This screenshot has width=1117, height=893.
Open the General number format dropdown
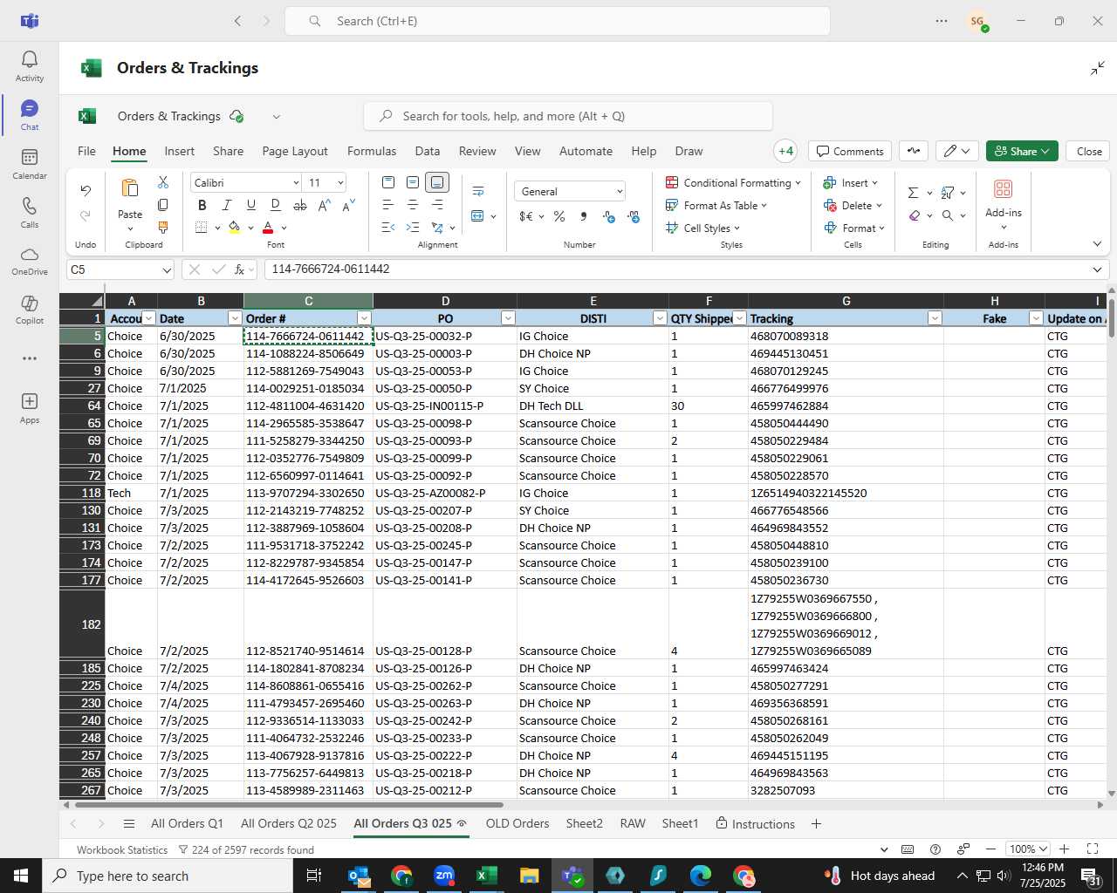(x=620, y=191)
